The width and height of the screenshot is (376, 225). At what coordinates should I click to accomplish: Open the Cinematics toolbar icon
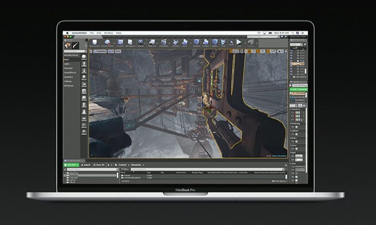[164, 43]
